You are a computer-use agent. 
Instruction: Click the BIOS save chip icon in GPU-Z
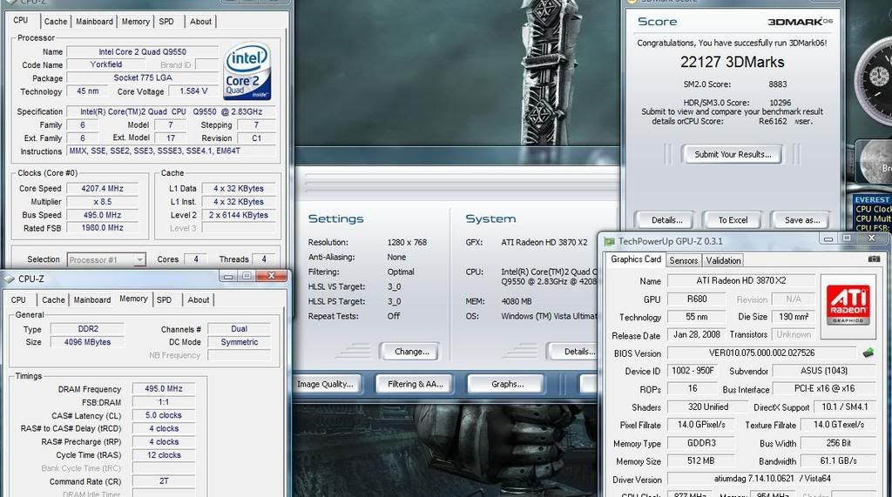[x=868, y=353]
